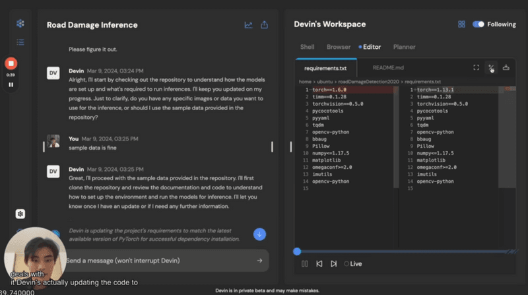This screenshot has height=295, width=528.
Task: Switch to the Shell tab
Action: tap(307, 47)
